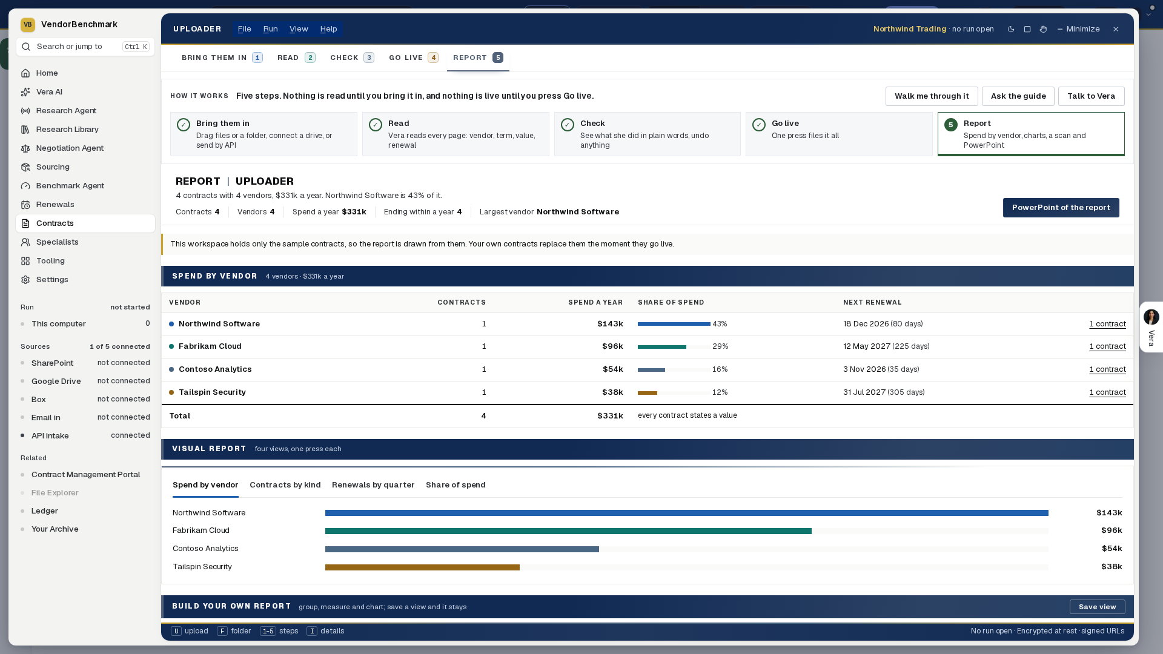Click Walk me through it
1163x654 pixels.
[932, 96]
